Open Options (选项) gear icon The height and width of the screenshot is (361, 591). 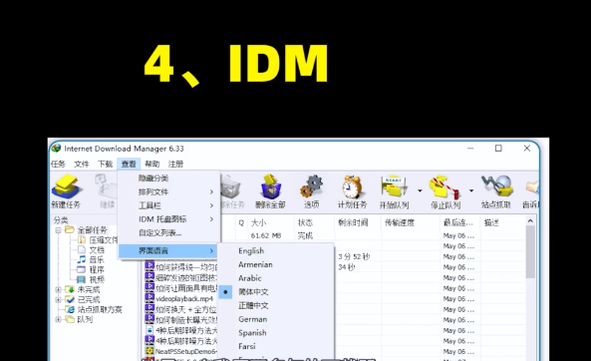click(311, 186)
